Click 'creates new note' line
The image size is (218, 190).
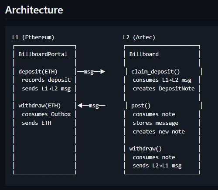[x=159, y=132]
